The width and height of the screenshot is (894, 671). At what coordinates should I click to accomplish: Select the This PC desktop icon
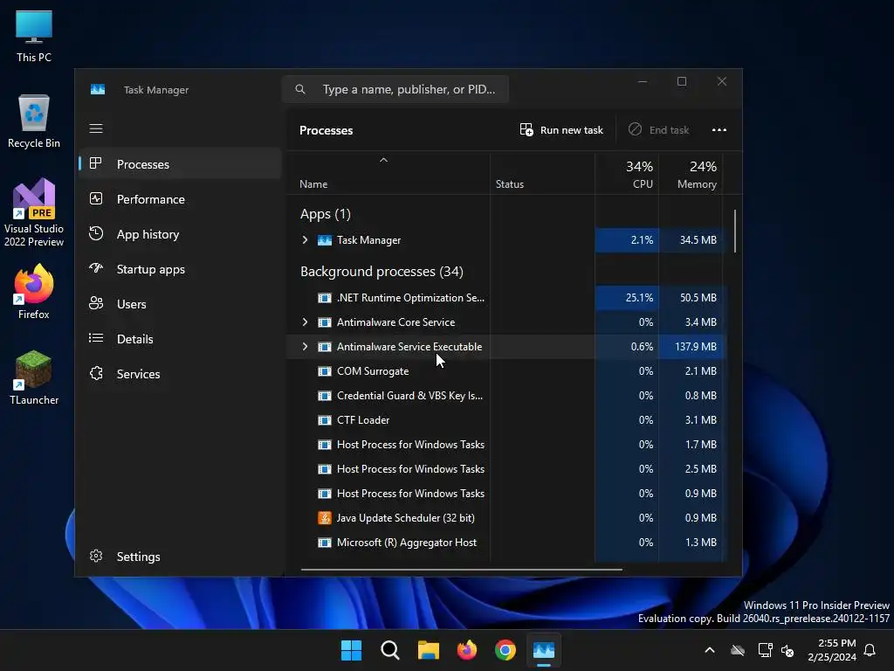tap(34, 36)
